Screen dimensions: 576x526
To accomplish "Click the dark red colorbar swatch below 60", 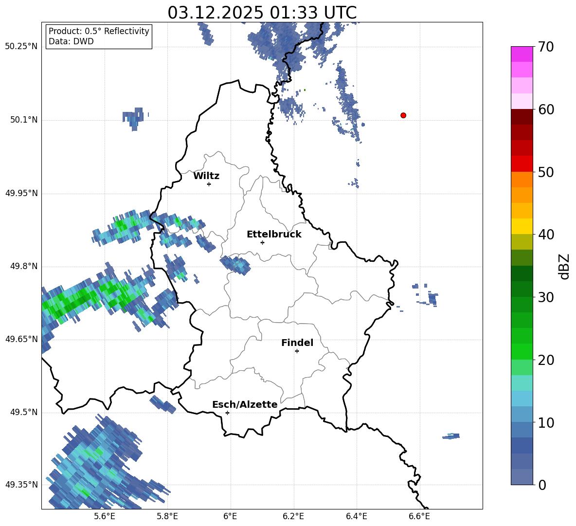I will (522, 117).
